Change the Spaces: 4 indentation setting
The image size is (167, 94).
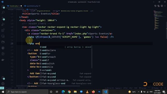[x=118, y=88]
